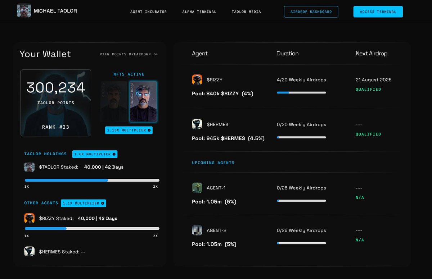Select the $HERMES agent icon

click(x=197, y=124)
